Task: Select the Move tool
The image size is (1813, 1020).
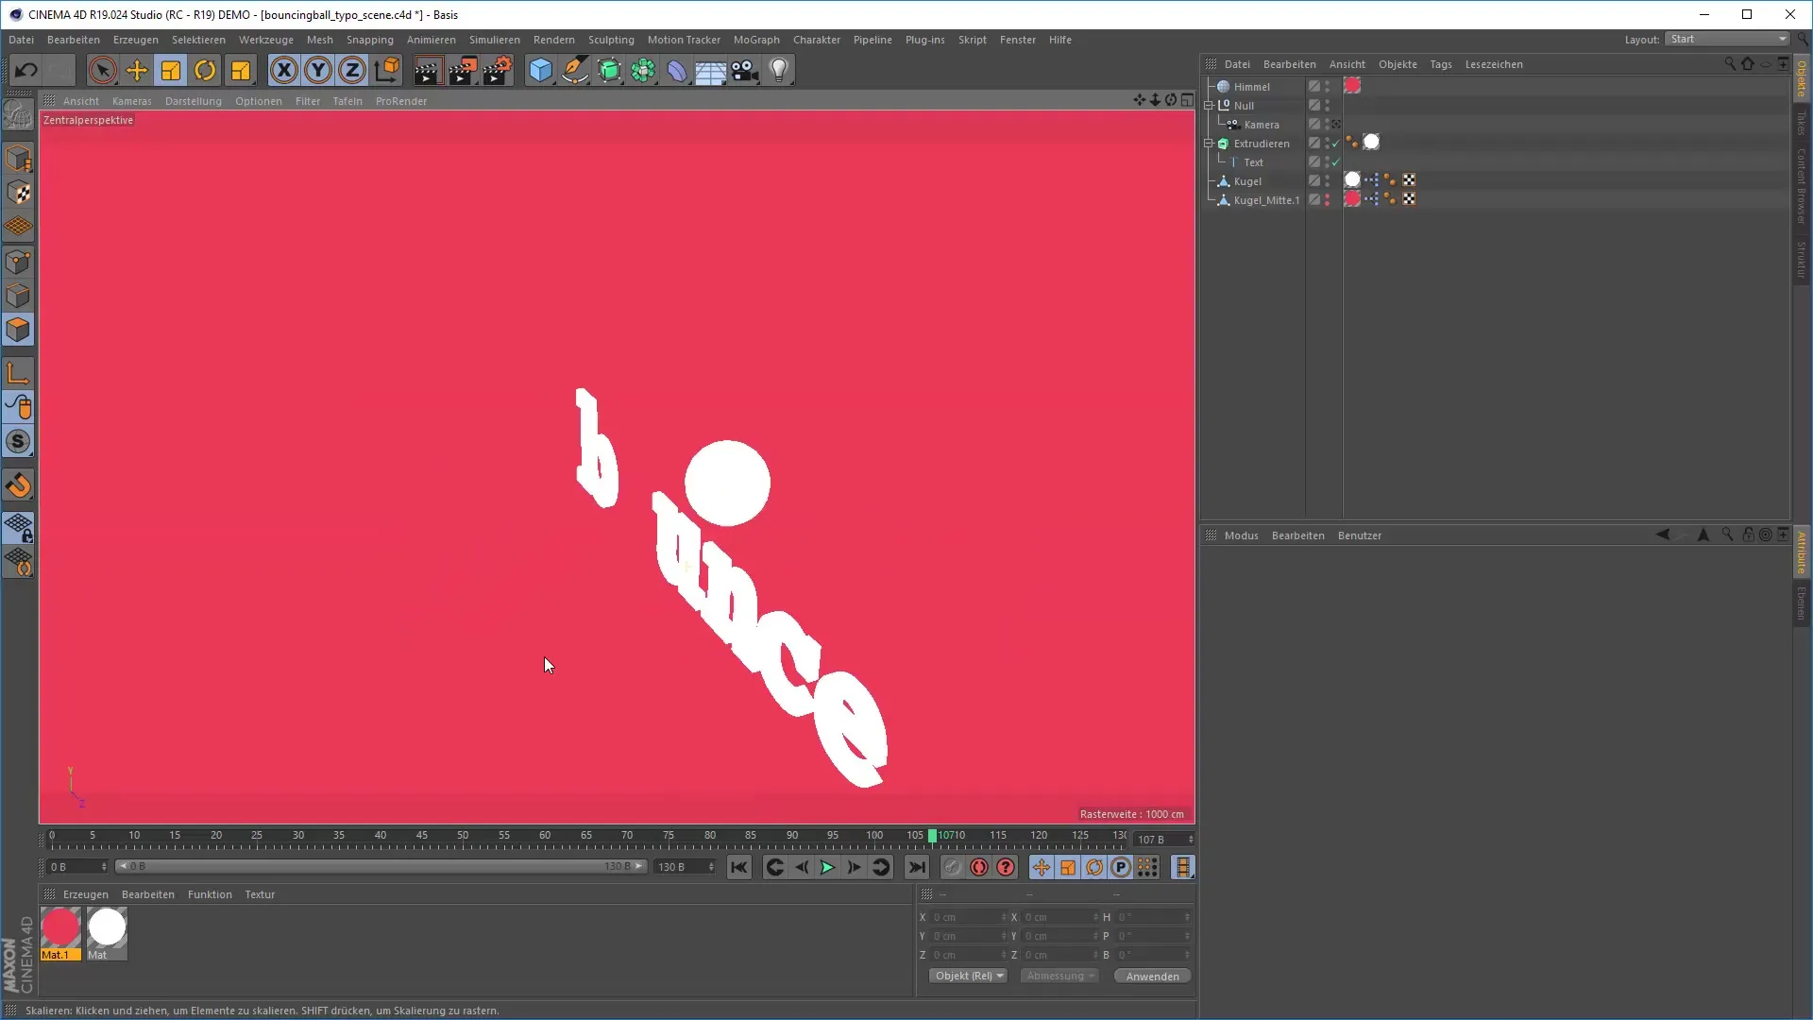Action: click(137, 70)
